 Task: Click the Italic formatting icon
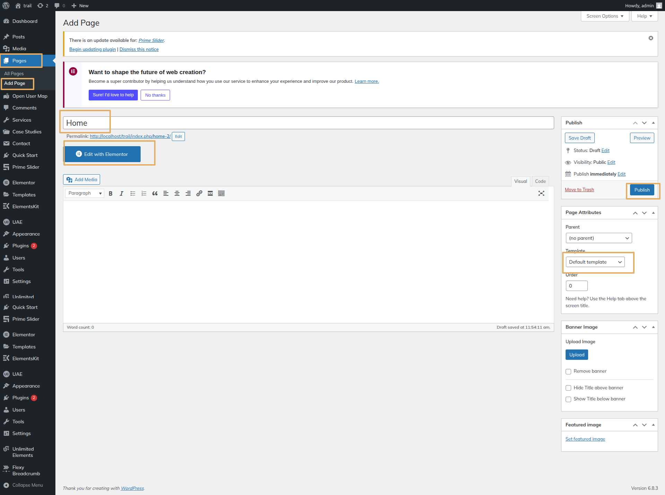point(122,193)
